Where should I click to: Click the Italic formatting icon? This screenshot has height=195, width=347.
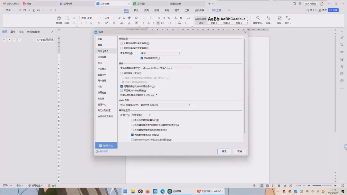(x=86, y=23)
